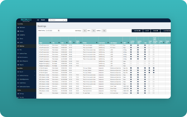Click the Cost Centre column filter icon
Screen dimensions: 187x117
point(108,43)
